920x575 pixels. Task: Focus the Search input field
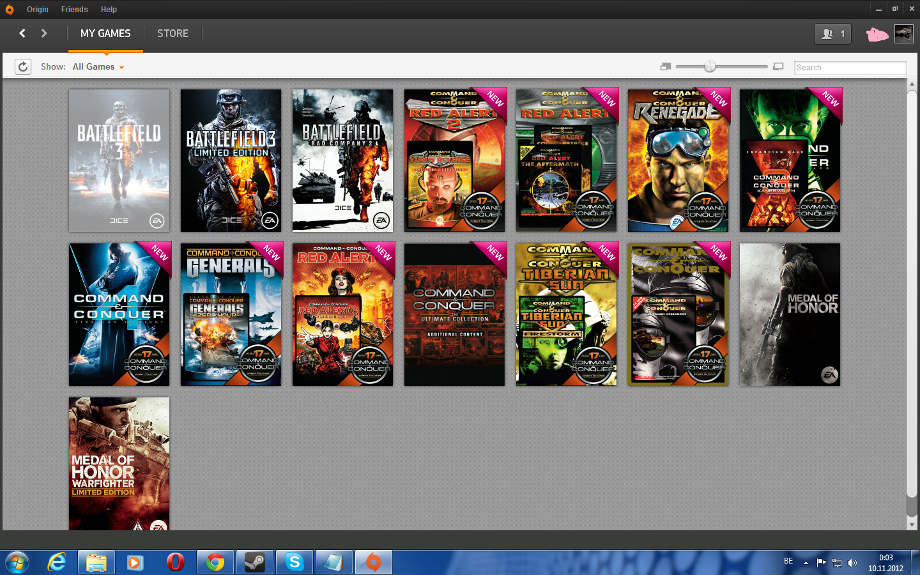(x=850, y=67)
